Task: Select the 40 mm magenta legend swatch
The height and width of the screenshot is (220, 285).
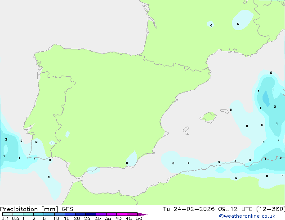Action: (x=122, y=214)
